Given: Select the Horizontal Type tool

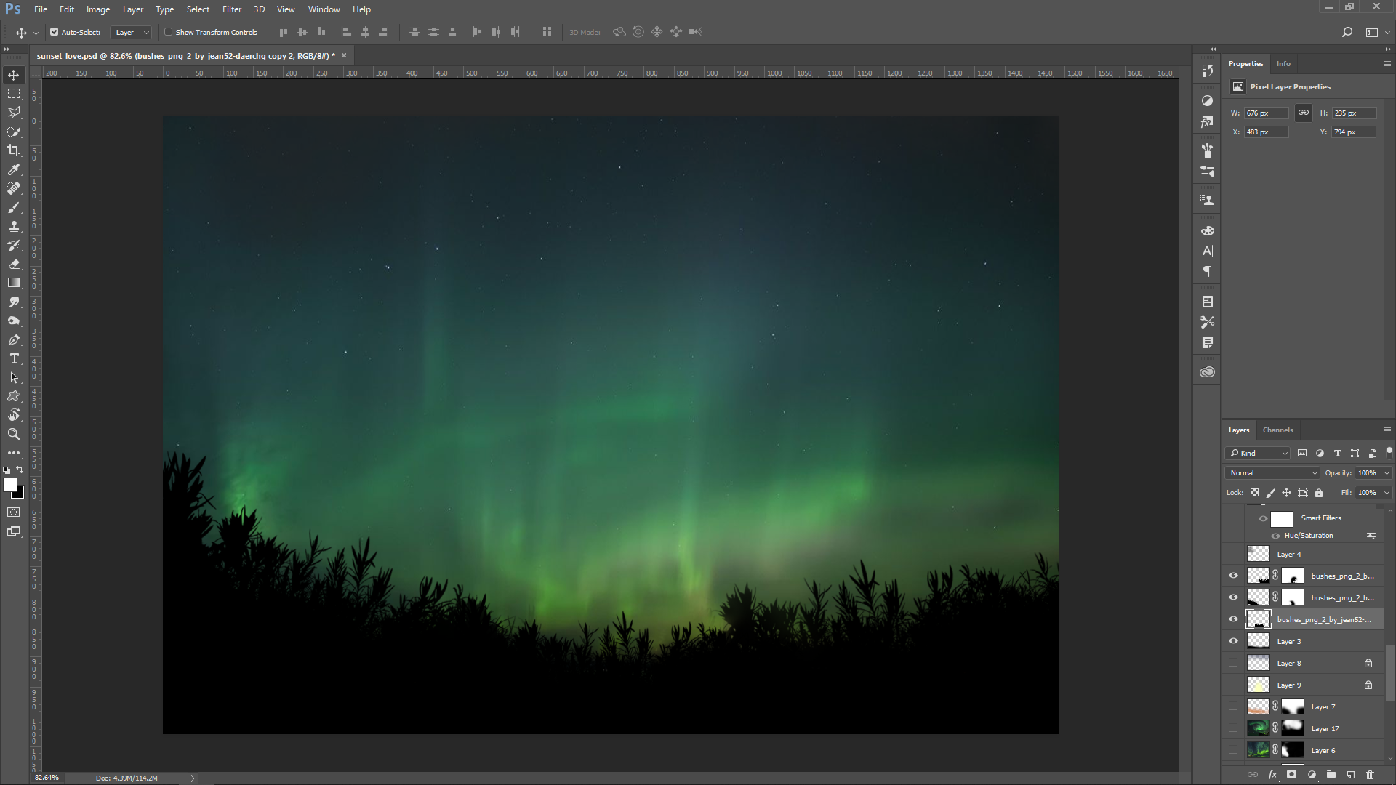Looking at the screenshot, I should click(14, 358).
